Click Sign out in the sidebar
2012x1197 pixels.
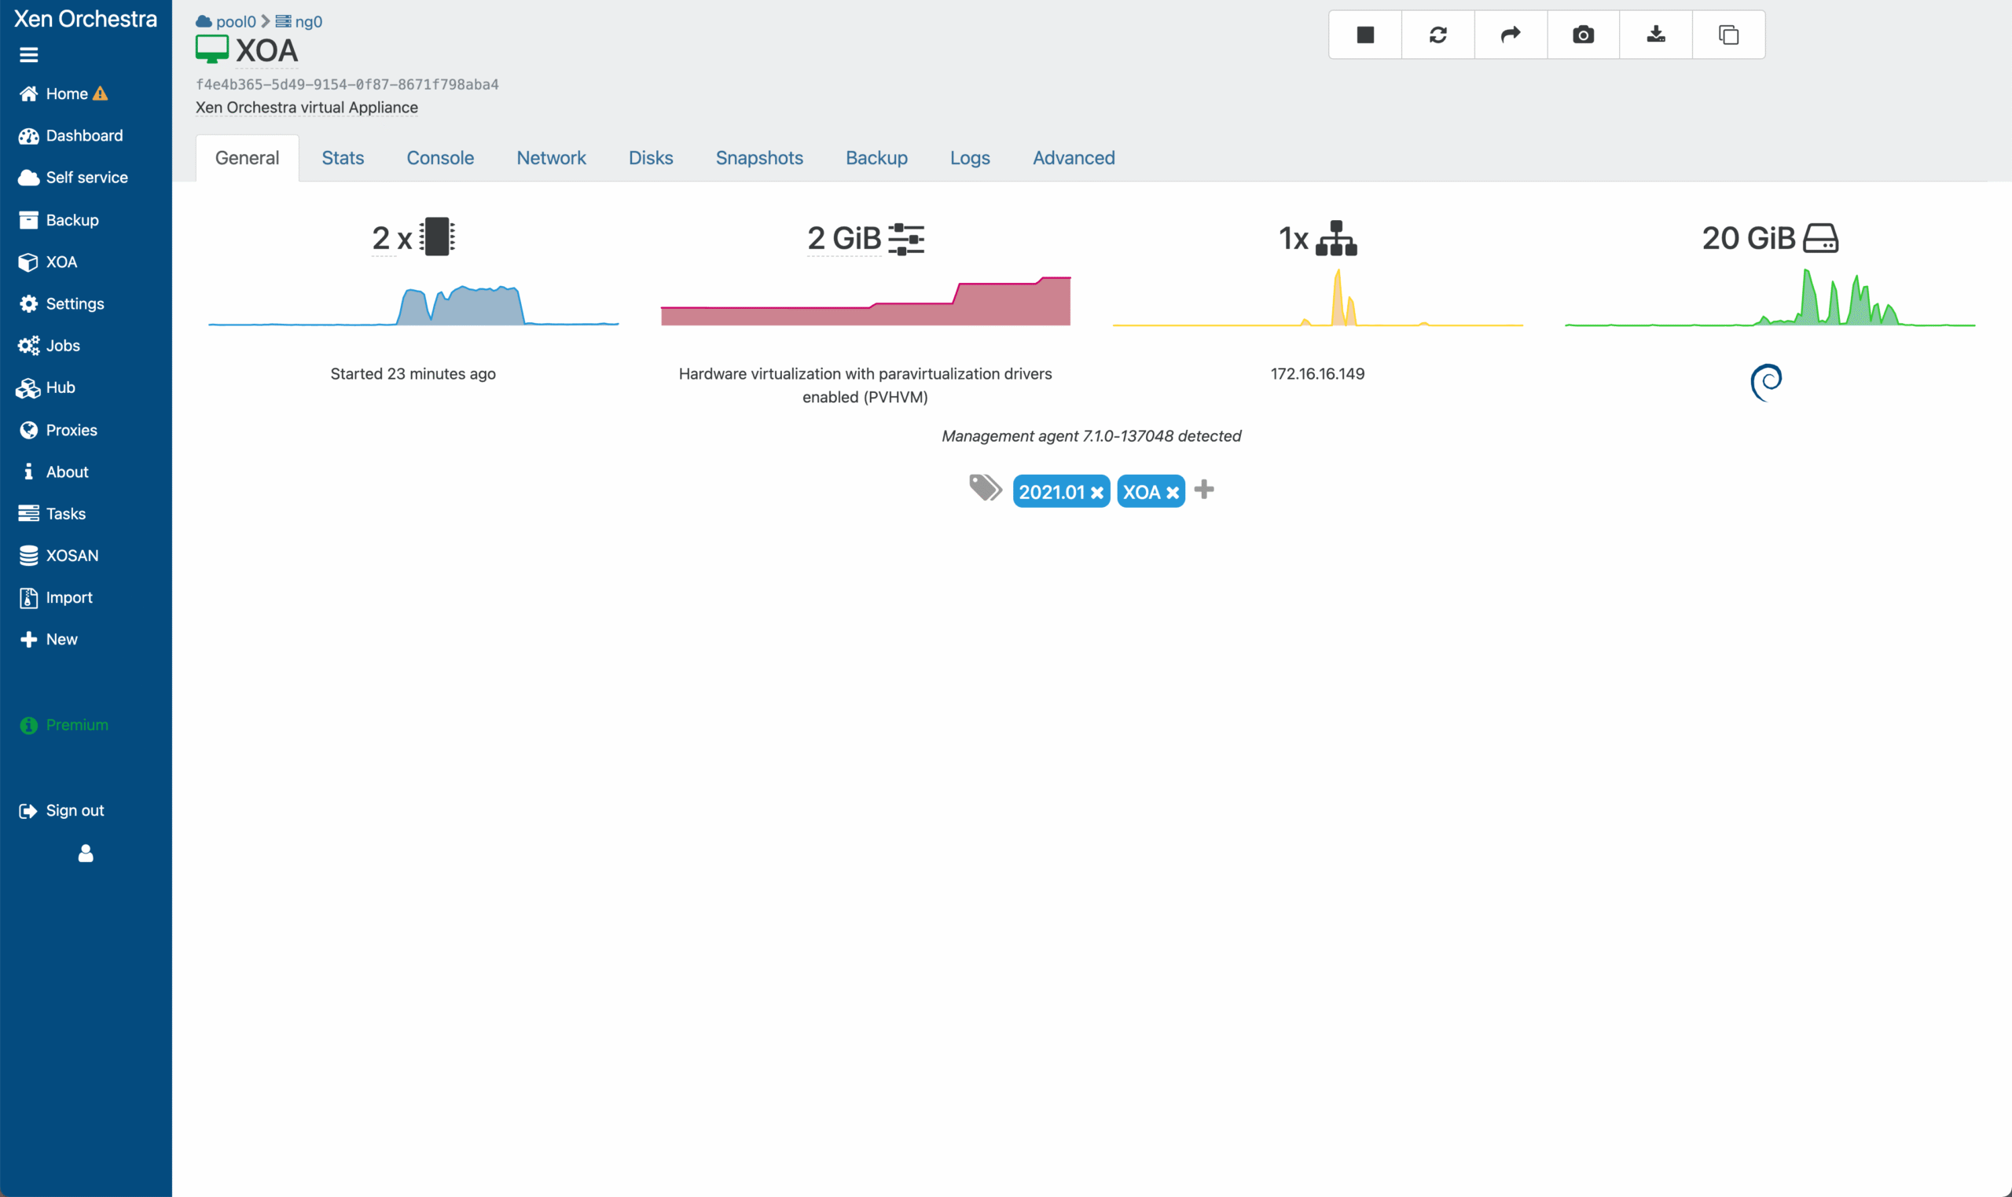74,810
